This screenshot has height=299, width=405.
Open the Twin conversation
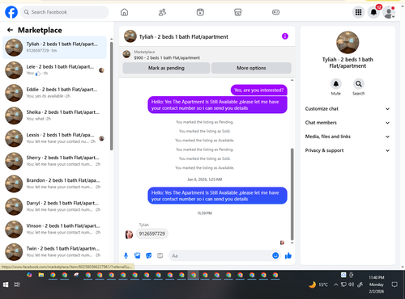(54, 252)
